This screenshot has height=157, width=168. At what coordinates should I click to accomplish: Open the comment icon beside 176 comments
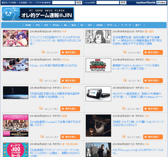point(41,108)
